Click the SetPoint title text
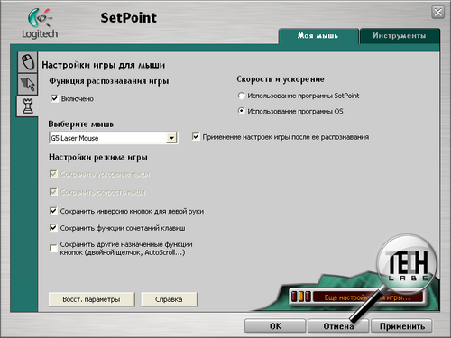The width and height of the screenshot is (451, 338). 128,18
